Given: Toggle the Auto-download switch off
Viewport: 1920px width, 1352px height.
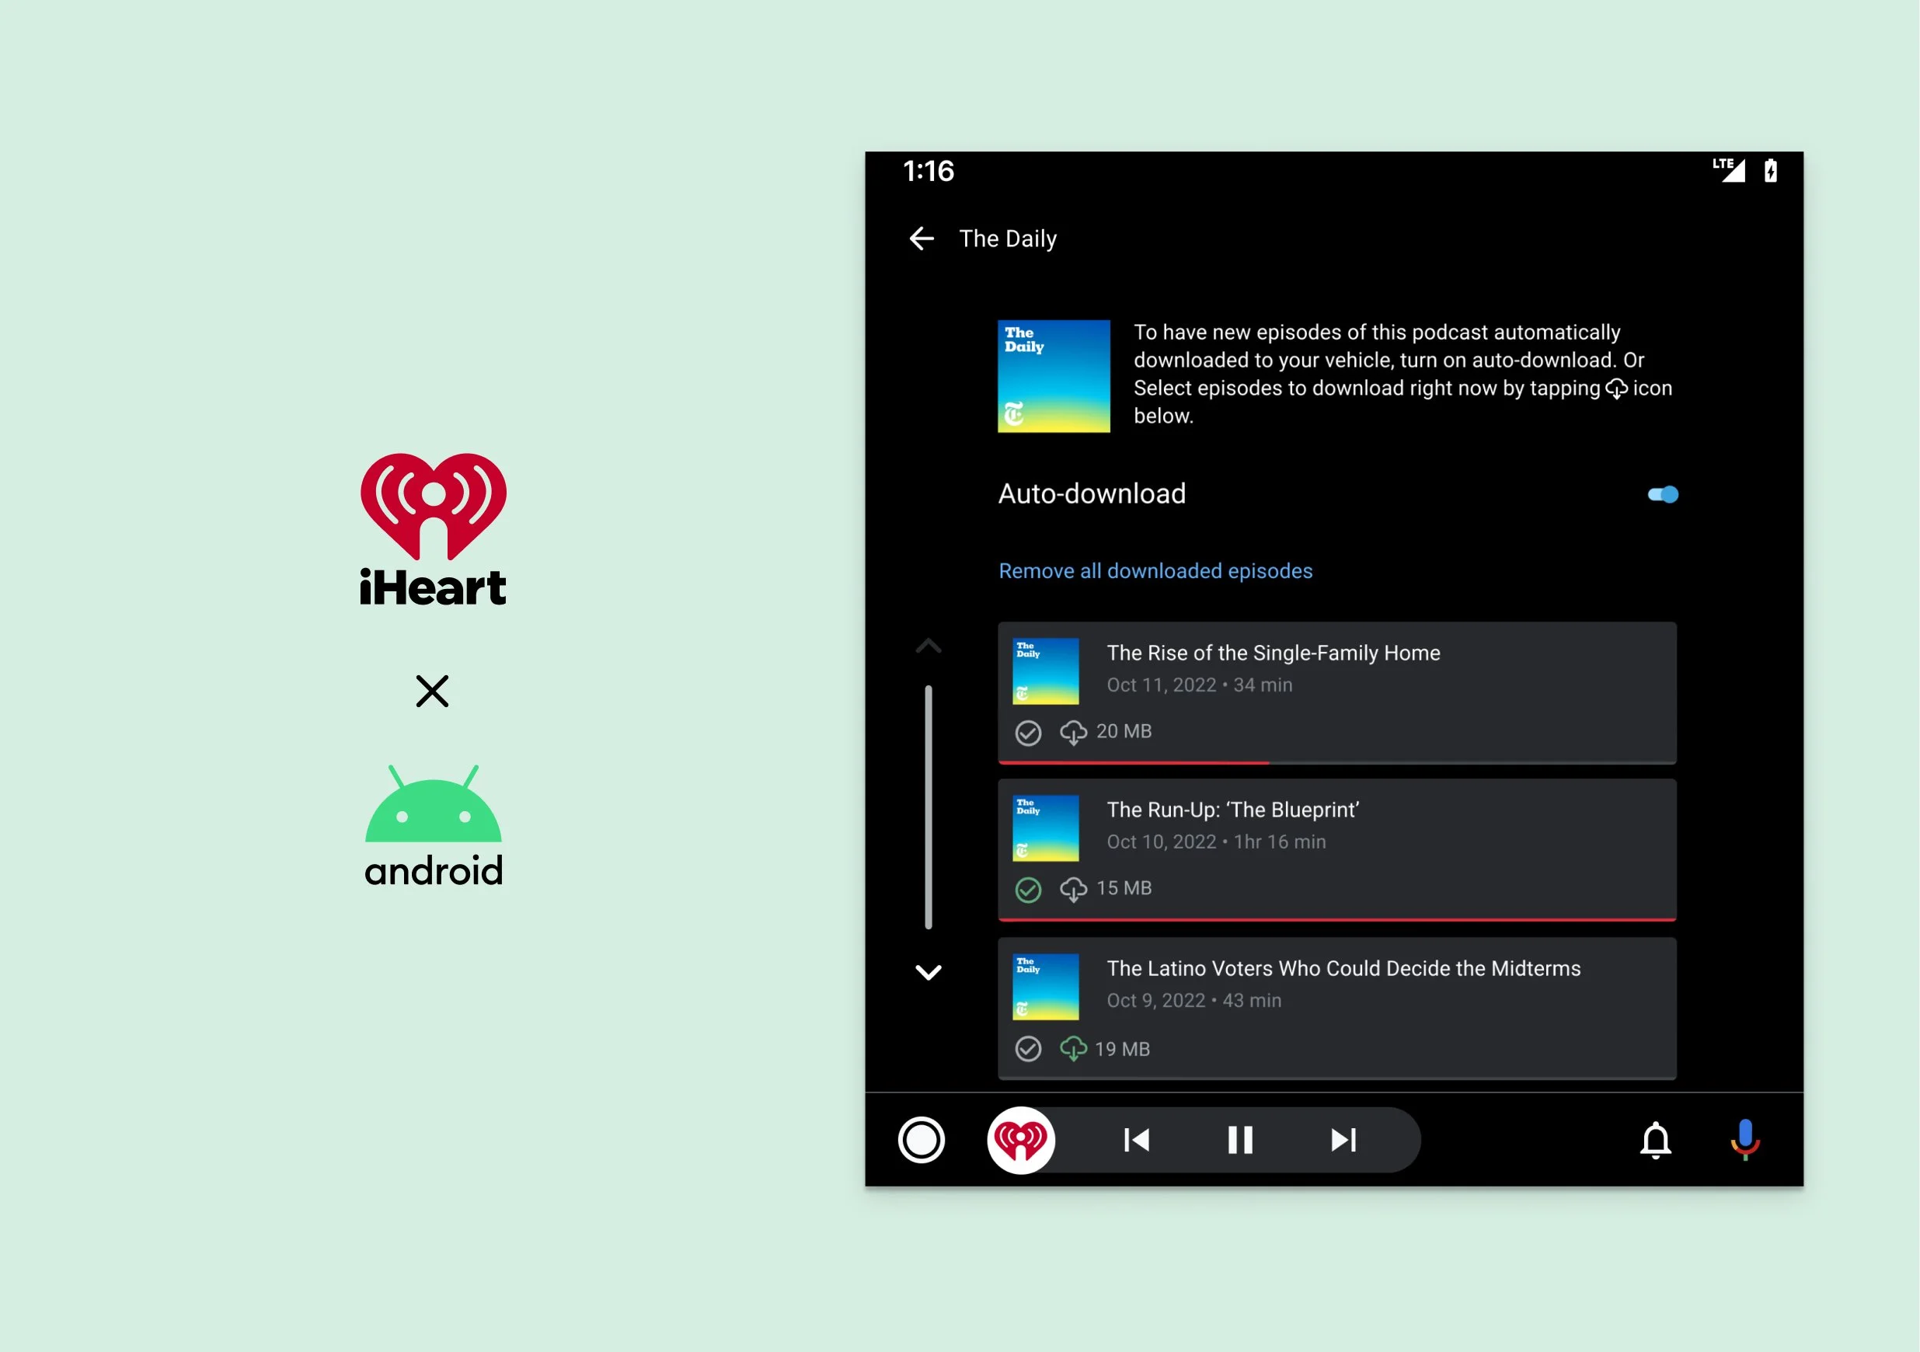Looking at the screenshot, I should coord(1663,495).
